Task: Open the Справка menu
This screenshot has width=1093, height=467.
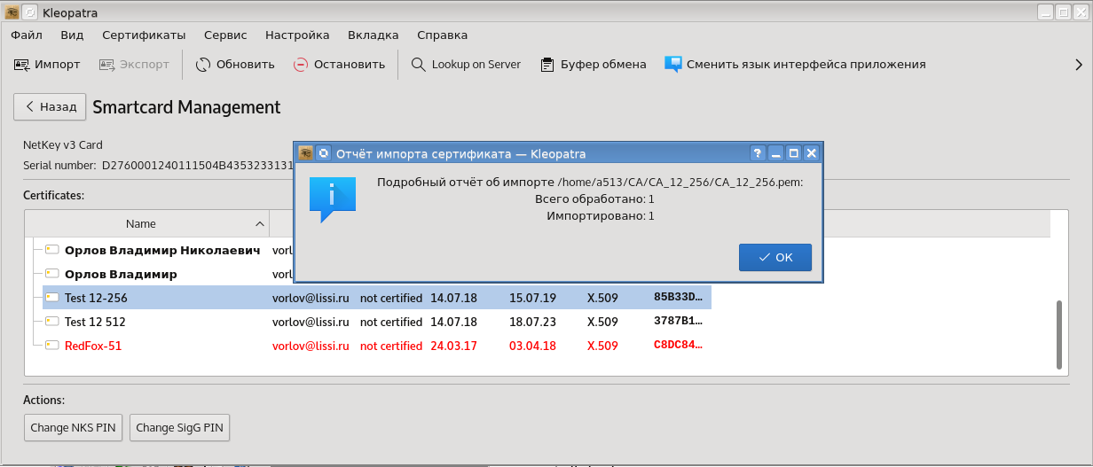Action: point(442,35)
